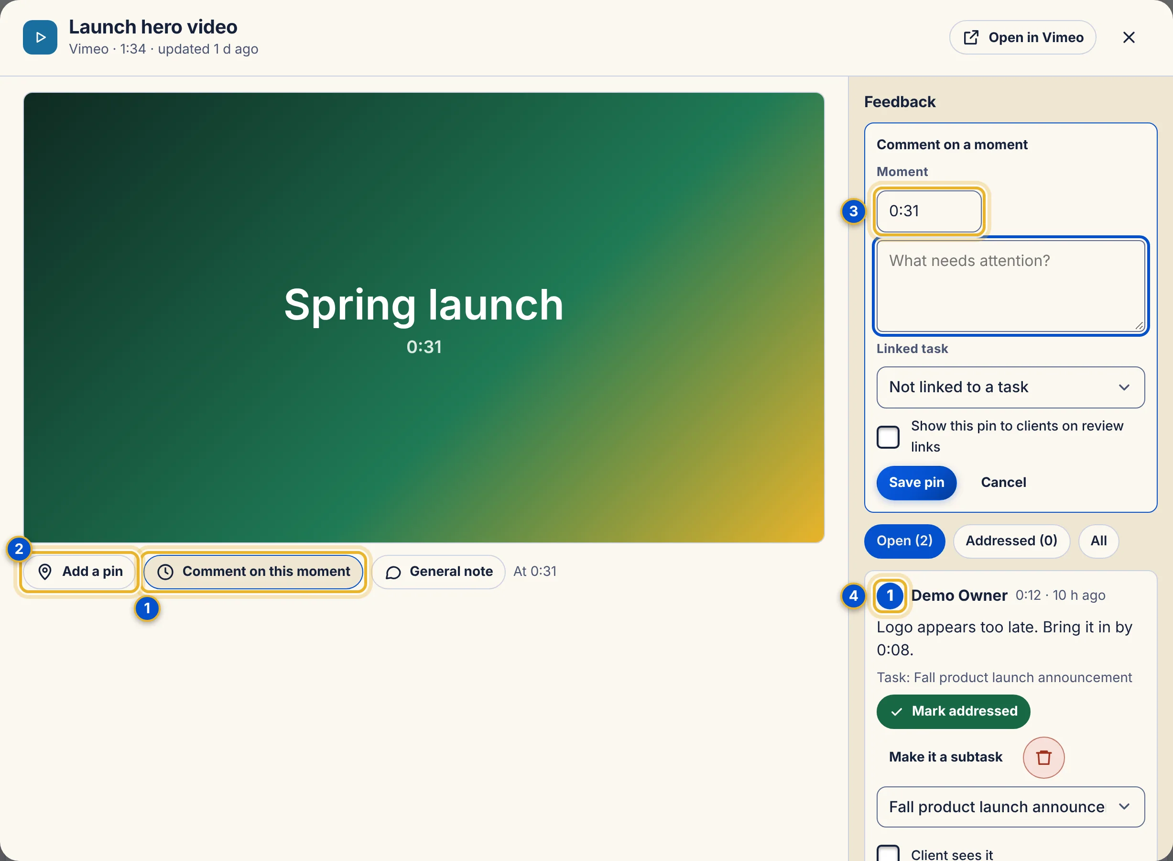Click the Spring launch video preview
The width and height of the screenshot is (1173, 861).
(x=424, y=318)
